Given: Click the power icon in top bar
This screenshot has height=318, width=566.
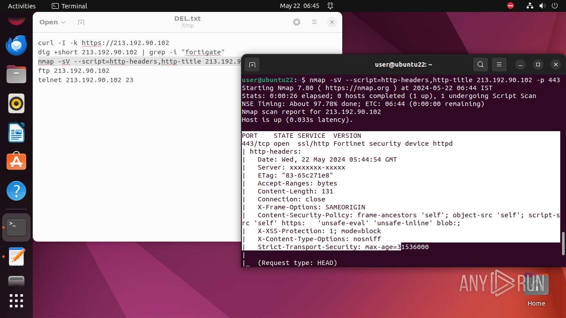Looking at the screenshot, I should pyautogui.click(x=555, y=6).
